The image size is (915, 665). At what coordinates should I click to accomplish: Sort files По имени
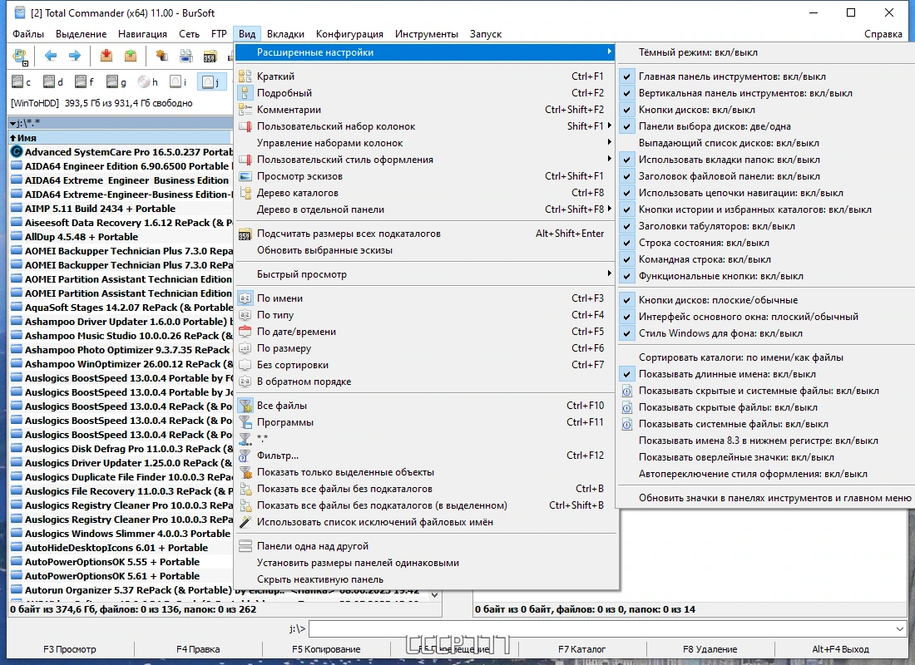point(426,298)
